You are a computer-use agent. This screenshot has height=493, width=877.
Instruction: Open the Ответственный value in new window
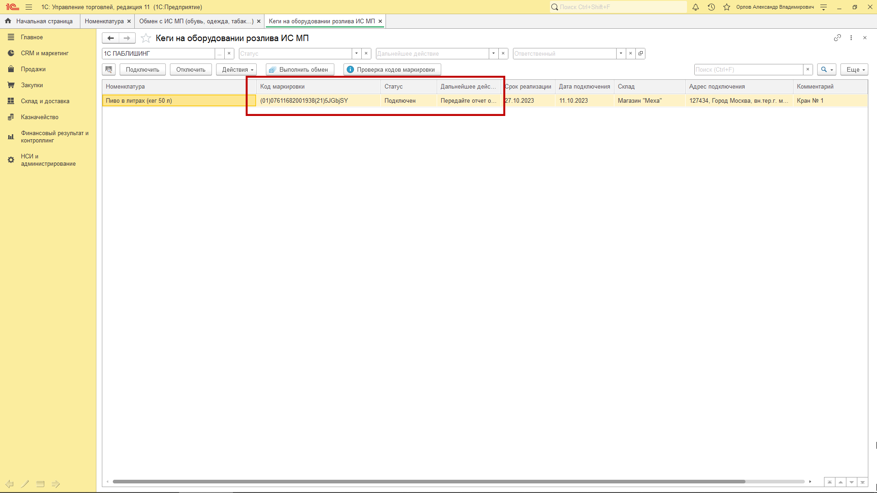[640, 53]
